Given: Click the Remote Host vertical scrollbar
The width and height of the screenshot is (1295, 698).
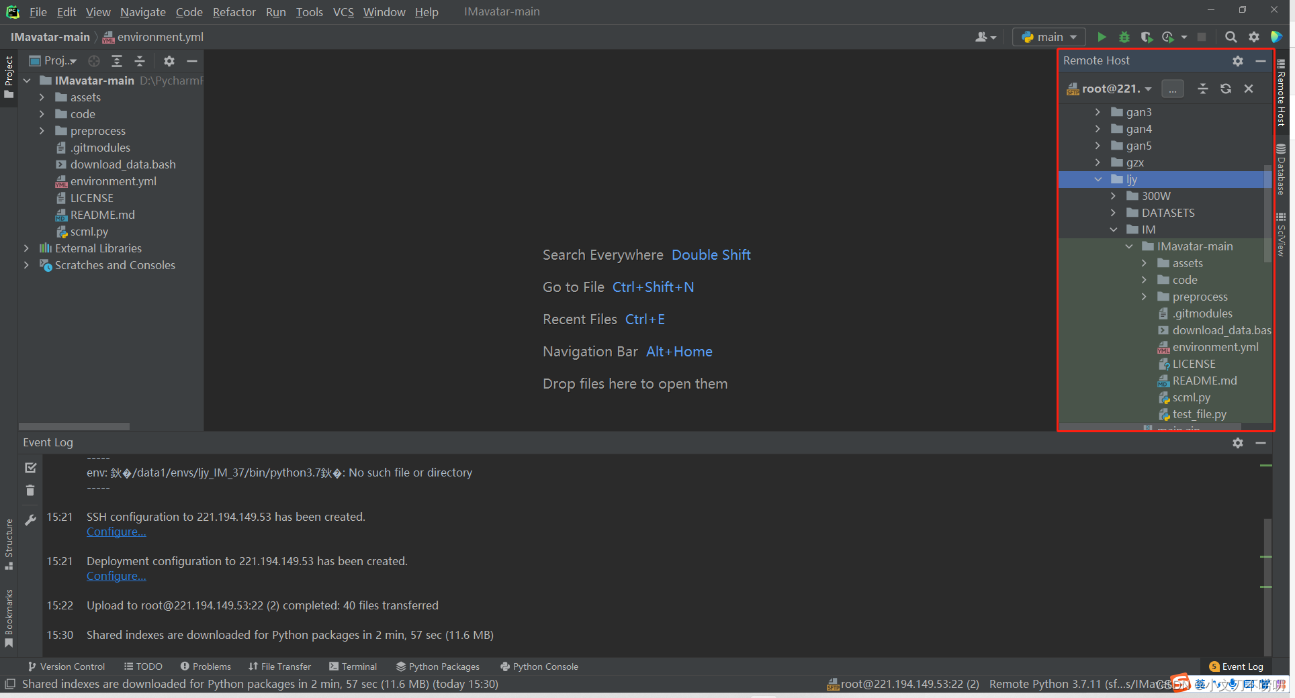Looking at the screenshot, I should (x=1268, y=213).
